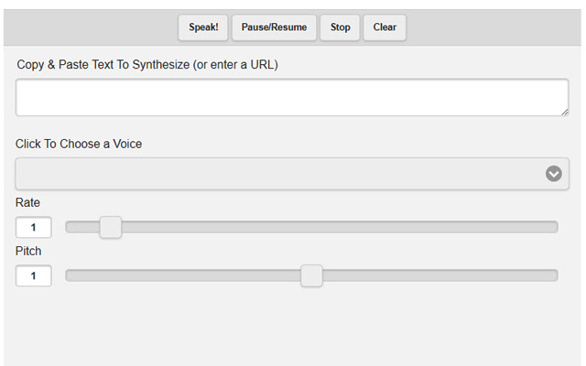Click the far left end of Pitch track
The image size is (586, 366).
pos(71,275)
